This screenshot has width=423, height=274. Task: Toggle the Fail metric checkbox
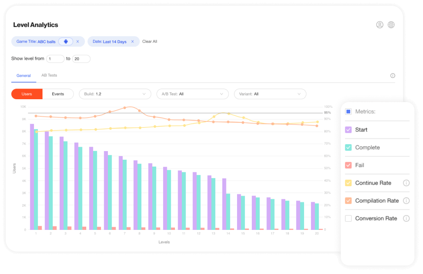click(348, 165)
